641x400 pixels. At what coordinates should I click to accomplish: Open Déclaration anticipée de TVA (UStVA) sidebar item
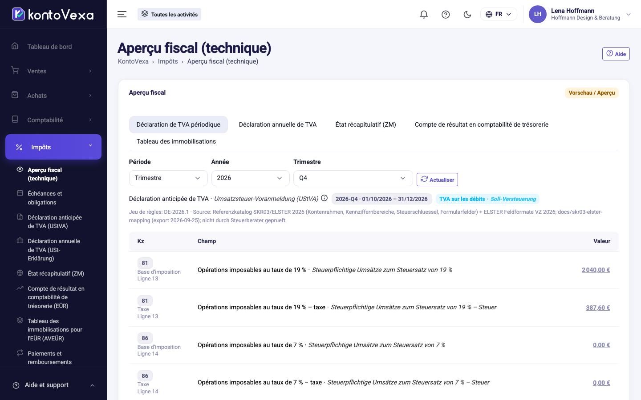pyautogui.click(x=54, y=222)
